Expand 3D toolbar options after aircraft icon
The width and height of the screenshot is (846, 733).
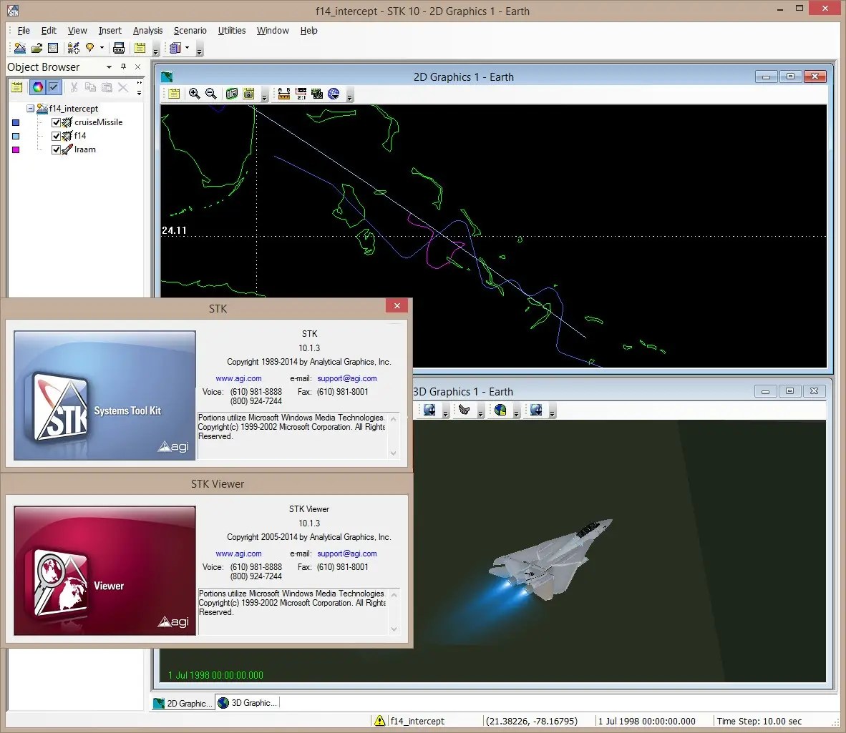point(480,414)
